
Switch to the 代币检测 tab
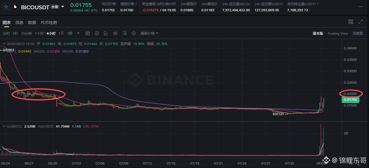[49, 23]
